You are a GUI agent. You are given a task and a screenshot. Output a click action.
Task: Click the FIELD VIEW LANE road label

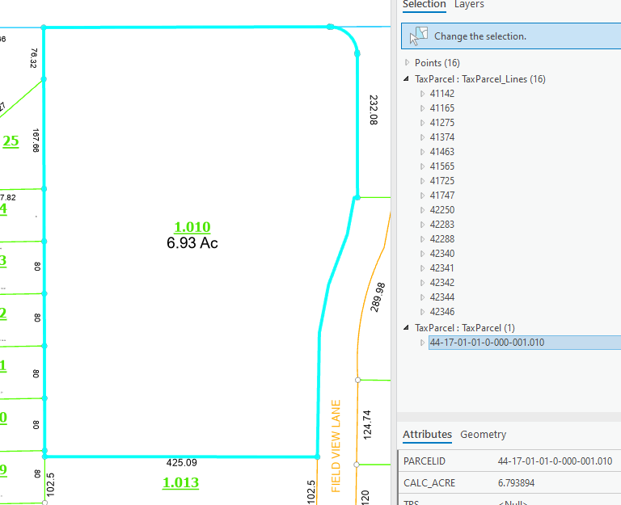point(336,446)
